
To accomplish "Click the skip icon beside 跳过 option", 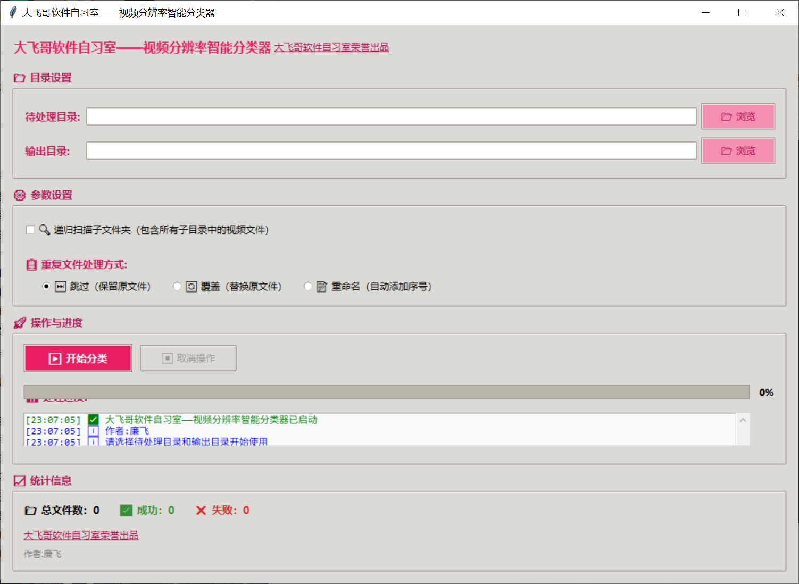I will point(60,286).
